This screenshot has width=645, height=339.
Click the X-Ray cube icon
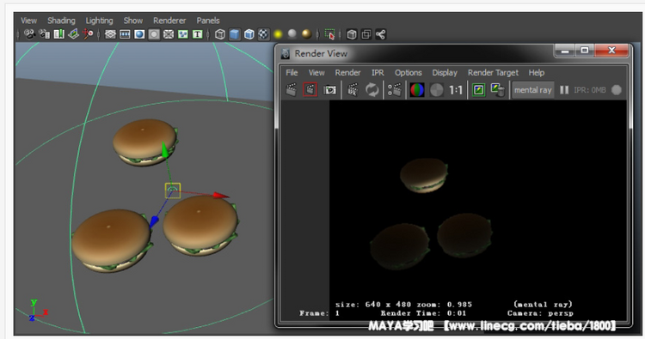(352, 34)
